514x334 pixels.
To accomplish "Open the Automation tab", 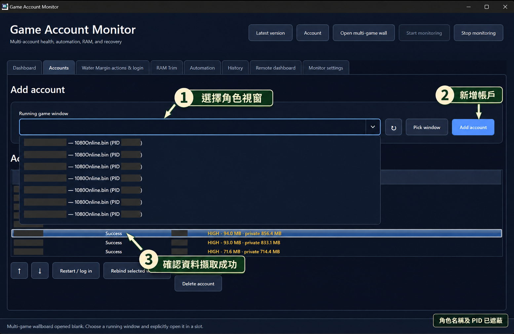I will [x=202, y=68].
